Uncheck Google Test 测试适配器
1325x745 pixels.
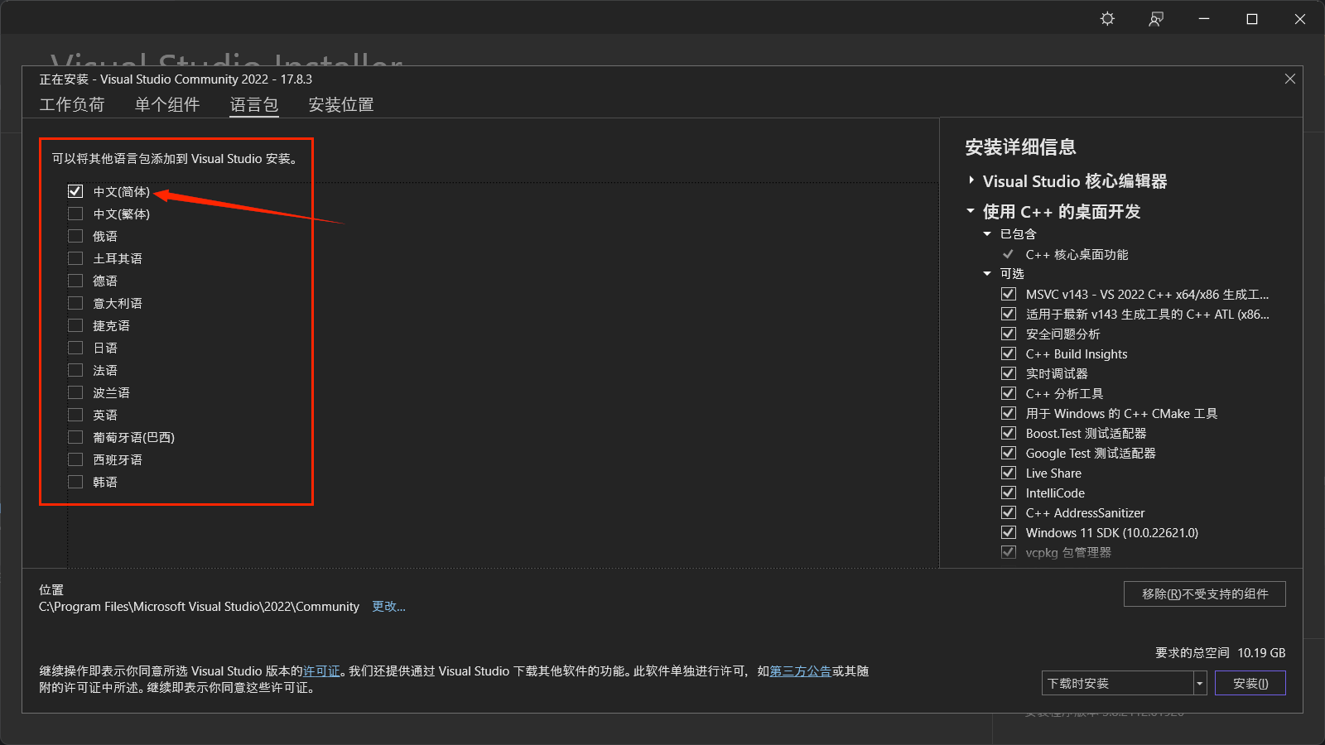click(1009, 453)
